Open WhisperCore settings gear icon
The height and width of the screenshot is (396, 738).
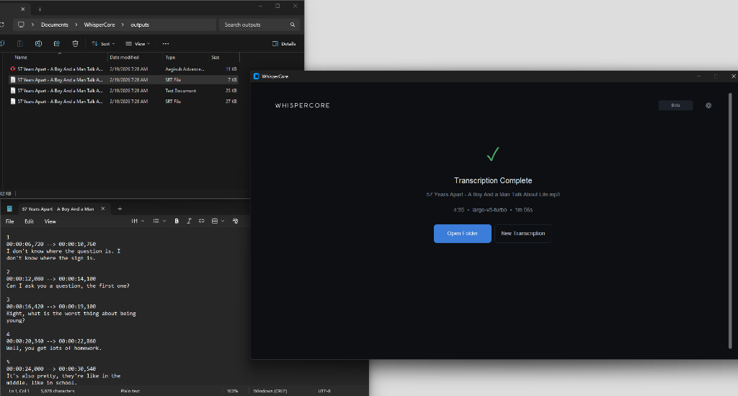(x=708, y=105)
